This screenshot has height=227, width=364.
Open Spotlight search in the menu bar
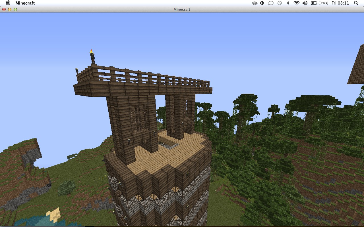click(x=356, y=3)
